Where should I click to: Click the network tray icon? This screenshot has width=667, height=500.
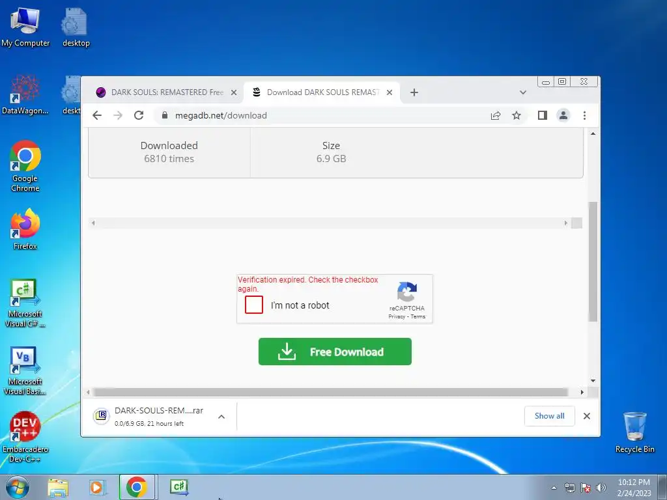569,488
